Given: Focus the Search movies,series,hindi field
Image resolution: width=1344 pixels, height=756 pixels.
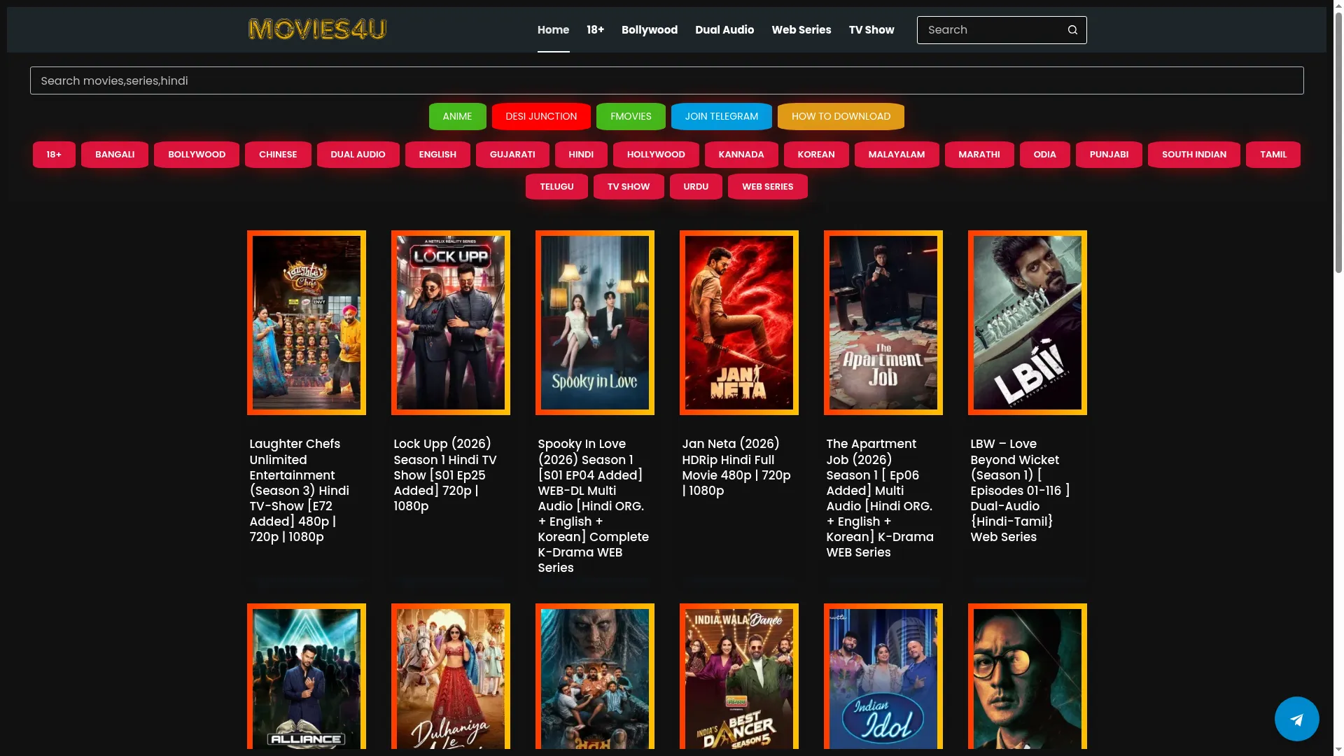Looking at the screenshot, I should coord(666,80).
